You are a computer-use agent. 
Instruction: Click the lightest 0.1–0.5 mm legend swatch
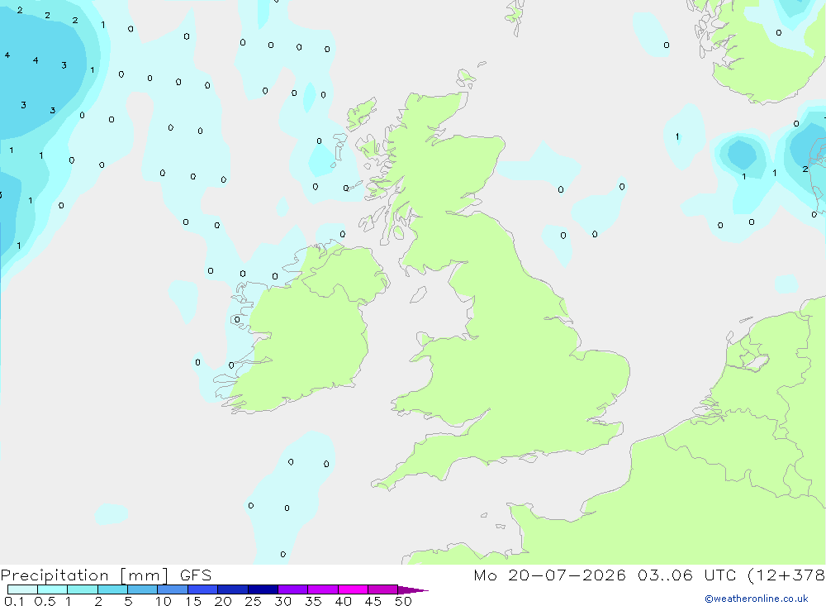click(x=22, y=589)
